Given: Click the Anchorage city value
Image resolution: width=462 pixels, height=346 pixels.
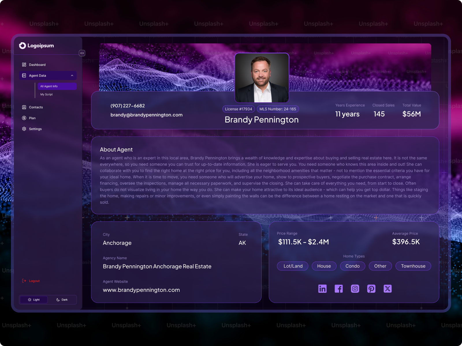Looking at the screenshot, I should coord(117,243).
